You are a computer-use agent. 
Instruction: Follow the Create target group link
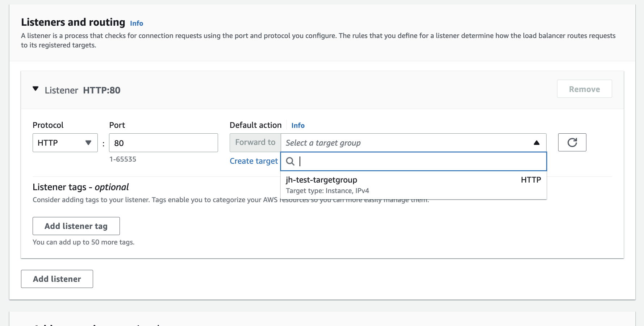pos(254,161)
